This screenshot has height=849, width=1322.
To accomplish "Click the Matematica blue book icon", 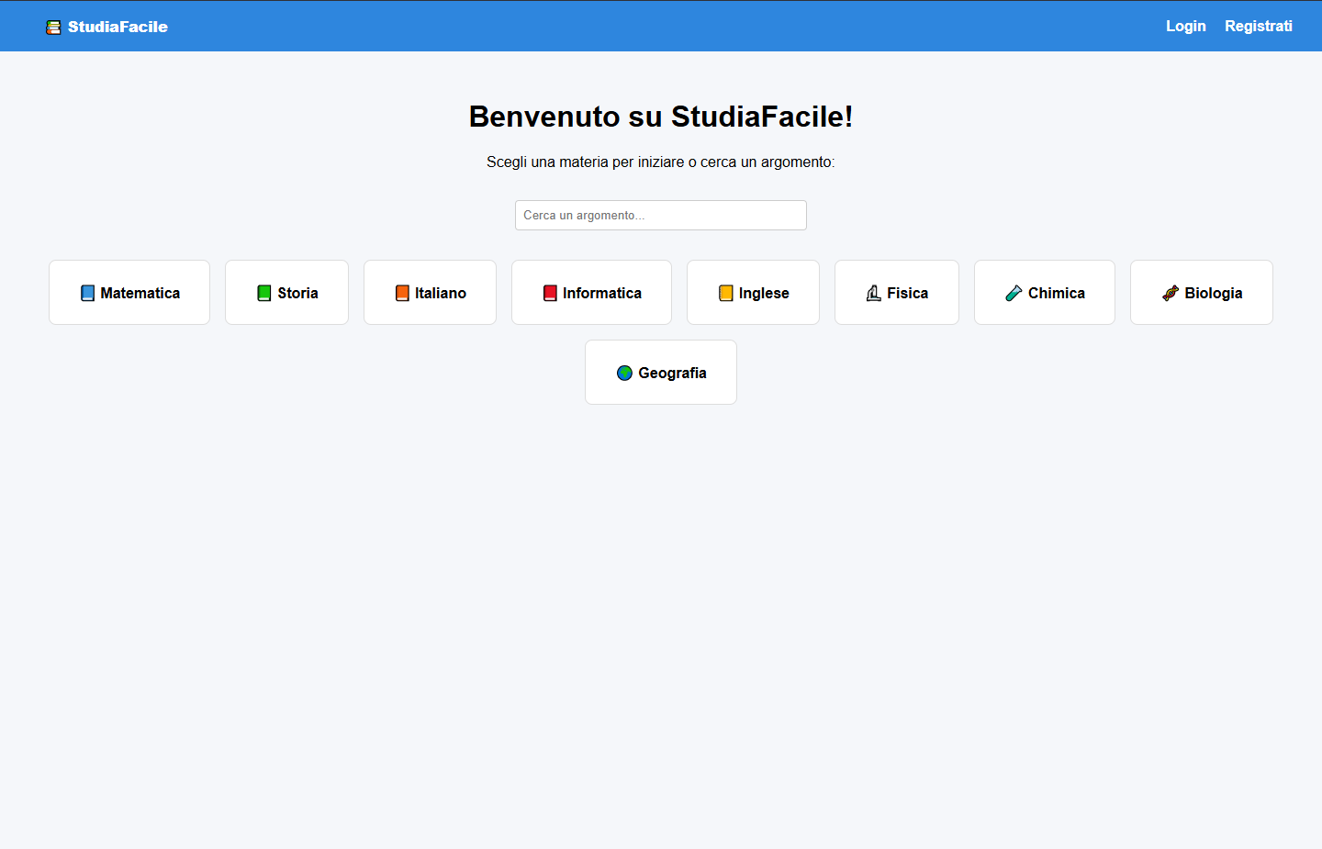I will 88,292.
